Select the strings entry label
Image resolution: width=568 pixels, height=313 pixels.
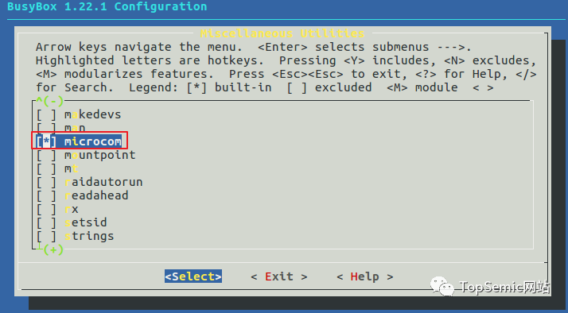click(x=89, y=236)
